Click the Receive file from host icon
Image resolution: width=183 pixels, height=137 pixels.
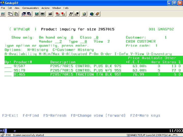(x=29, y=14)
